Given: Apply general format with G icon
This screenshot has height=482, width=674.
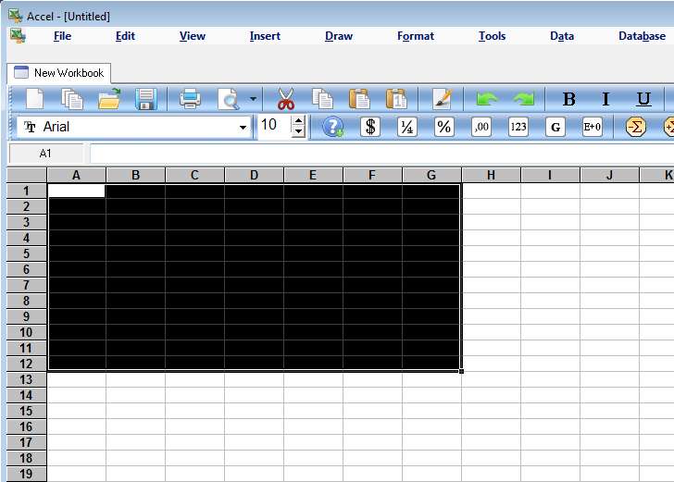Looking at the screenshot, I should (555, 127).
